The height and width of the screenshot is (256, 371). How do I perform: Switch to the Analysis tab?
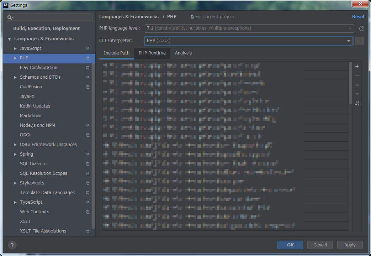[x=184, y=53]
